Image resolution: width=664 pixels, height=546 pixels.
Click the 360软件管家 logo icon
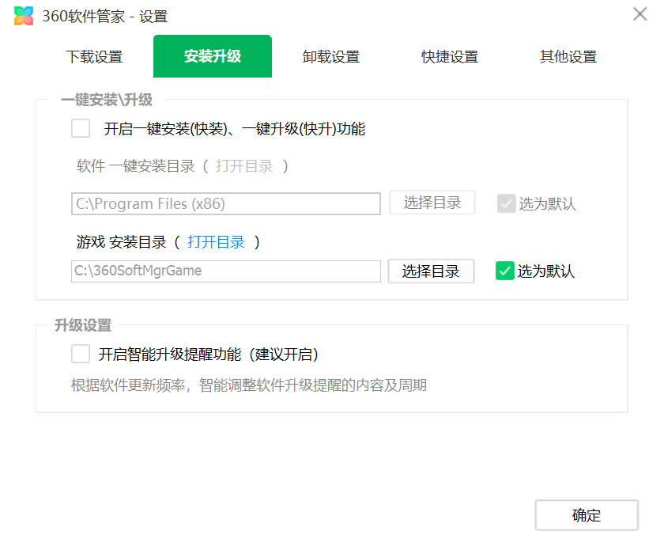23,16
